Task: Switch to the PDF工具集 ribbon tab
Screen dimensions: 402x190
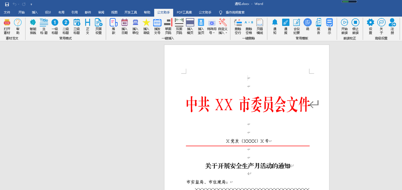Action: pyautogui.click(x=184, y=12)
